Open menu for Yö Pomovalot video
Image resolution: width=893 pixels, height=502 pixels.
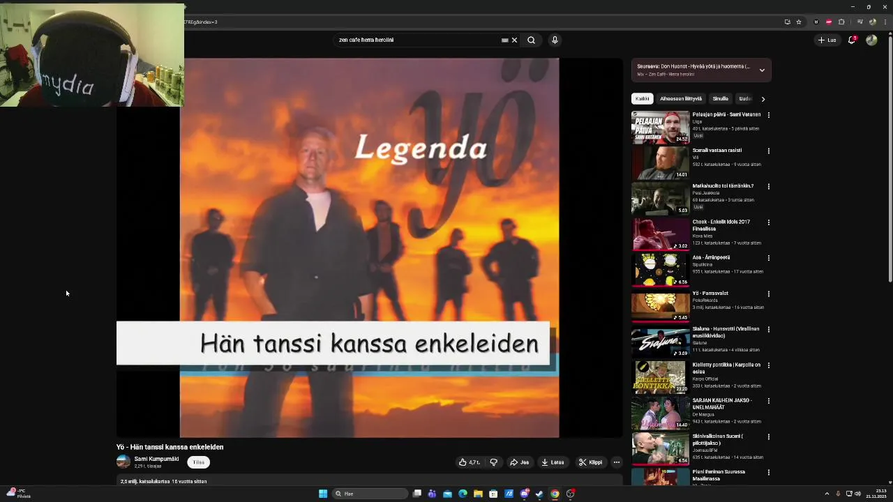pos(769,294)
